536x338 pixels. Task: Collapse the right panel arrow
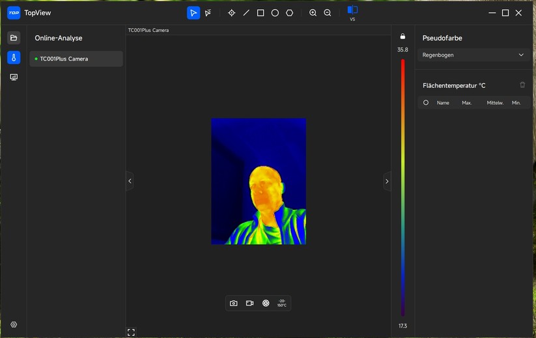click(387, 181)
